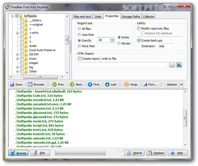The image size is (198, 166).
Task: Collapse the Softpedia tree node
Action: tap(12, 16)
